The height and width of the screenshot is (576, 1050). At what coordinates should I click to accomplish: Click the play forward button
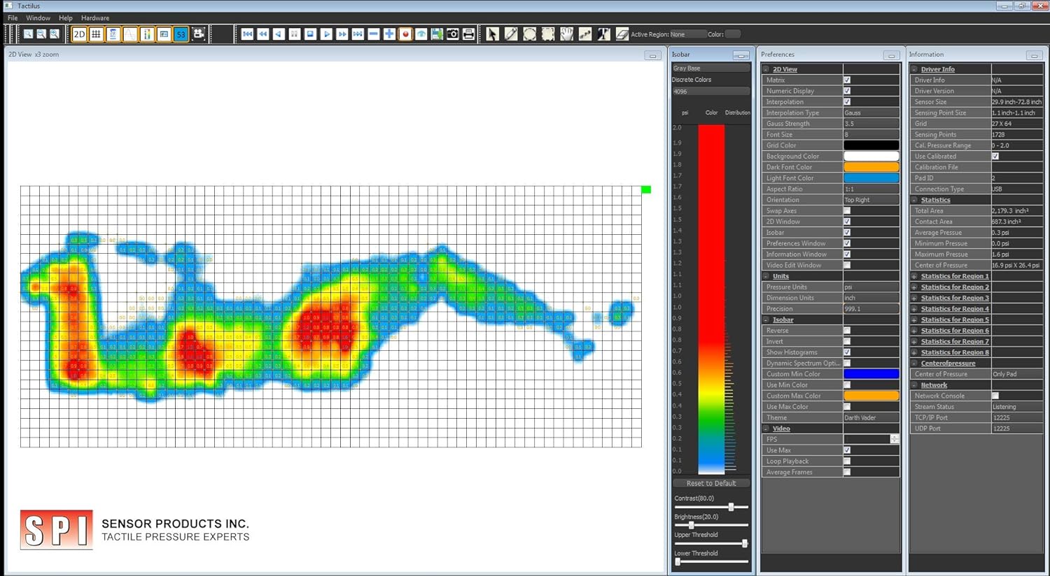pos(326,34)
